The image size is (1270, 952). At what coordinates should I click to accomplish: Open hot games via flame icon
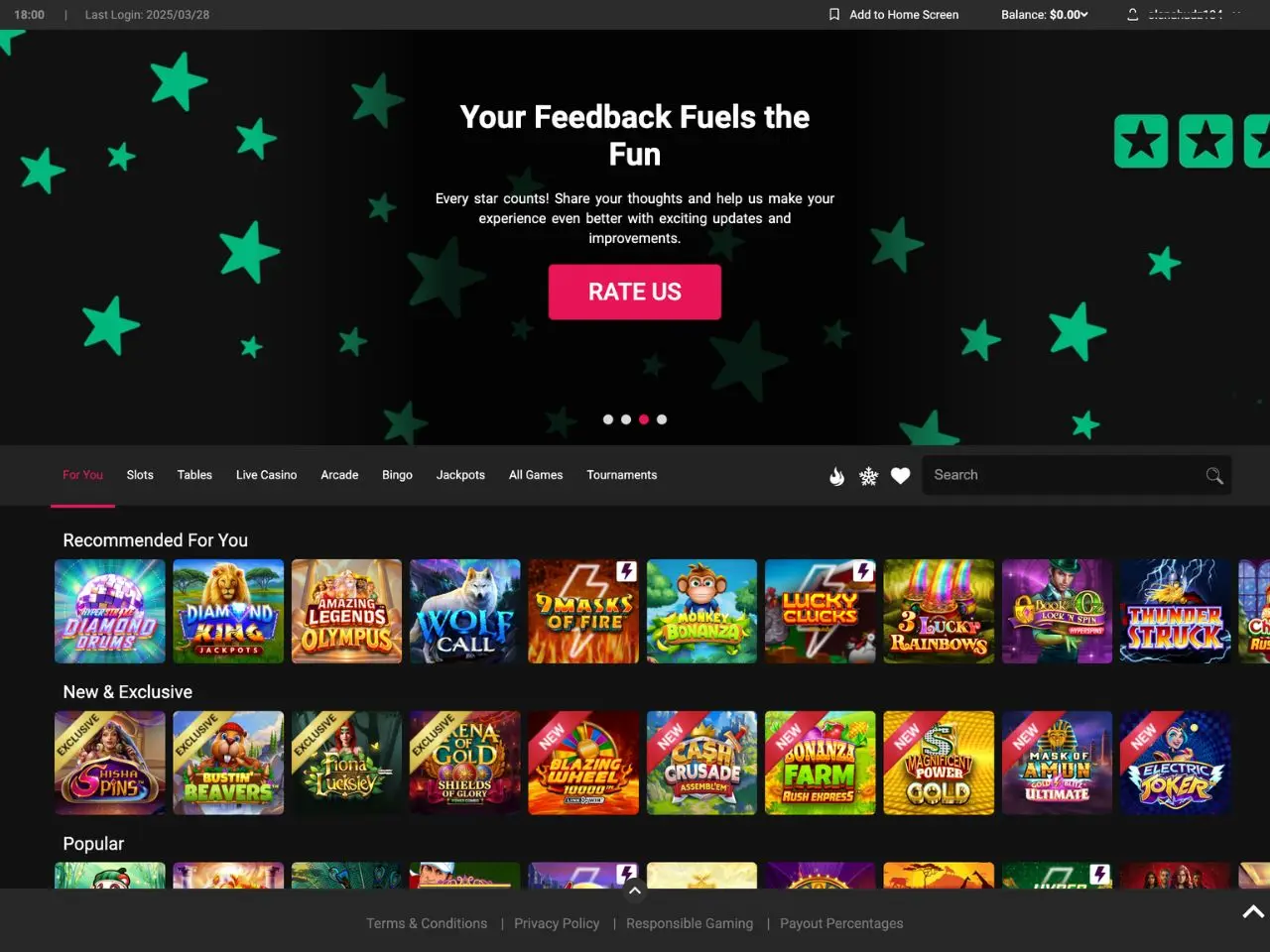836,476
